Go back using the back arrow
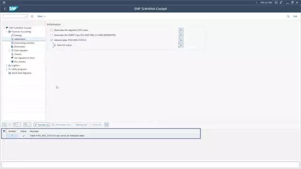This screenshot has height=169, width=301. pyautogui.click(x=5, y=8)
